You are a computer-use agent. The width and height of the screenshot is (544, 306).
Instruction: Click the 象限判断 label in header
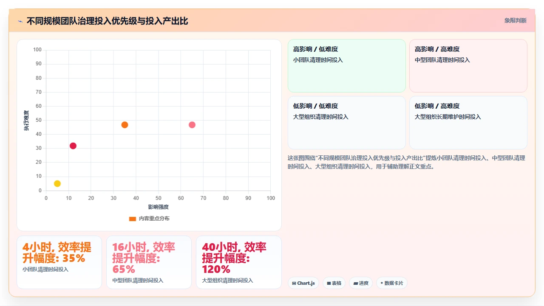pyautogui.click(x=516, y=20)
